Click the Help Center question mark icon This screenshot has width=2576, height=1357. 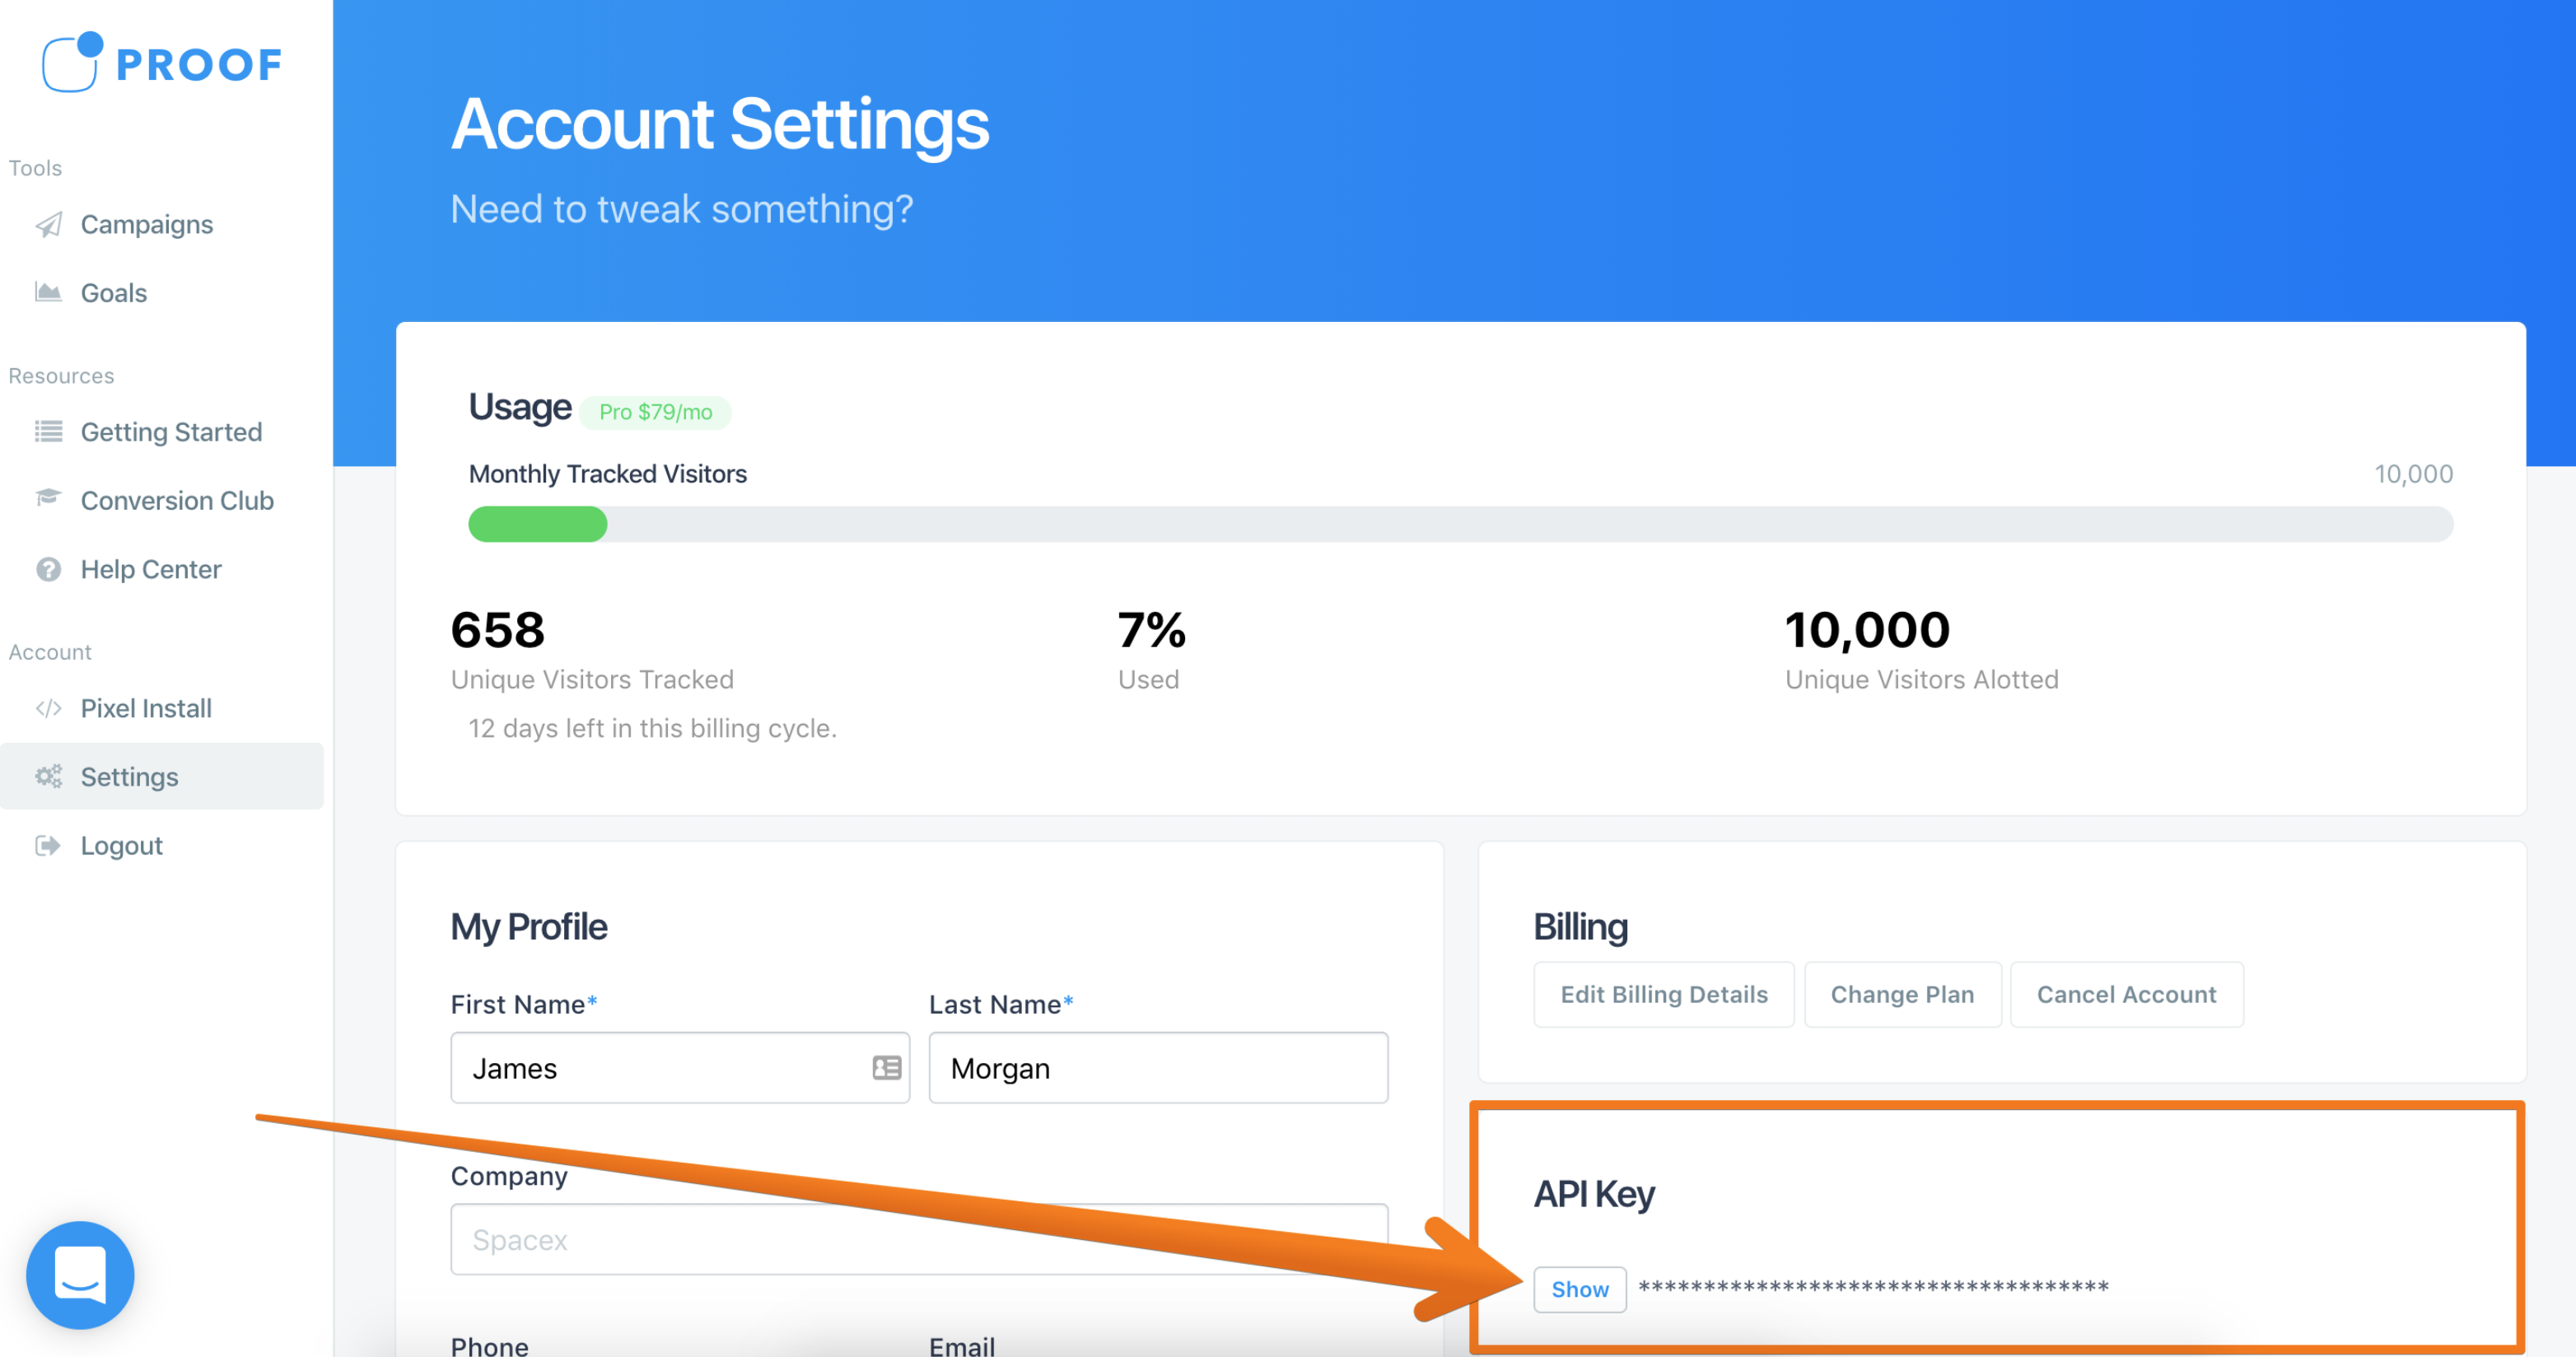click(48, 569)
